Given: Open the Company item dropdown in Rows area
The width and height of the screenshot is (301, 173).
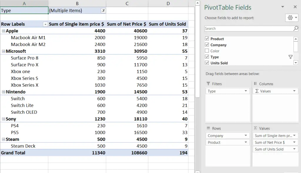Looking at the screenshot, I should point(246,135).
